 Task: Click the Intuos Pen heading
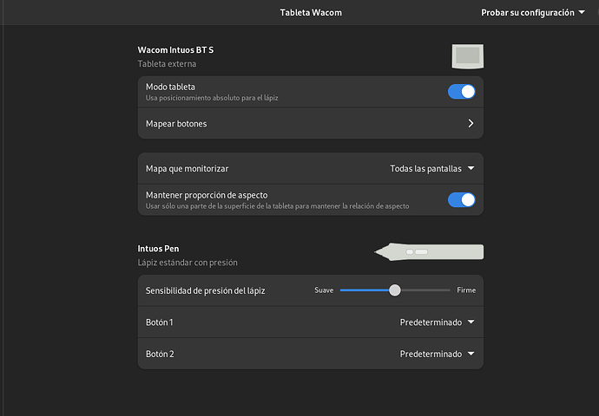[158, 249]
